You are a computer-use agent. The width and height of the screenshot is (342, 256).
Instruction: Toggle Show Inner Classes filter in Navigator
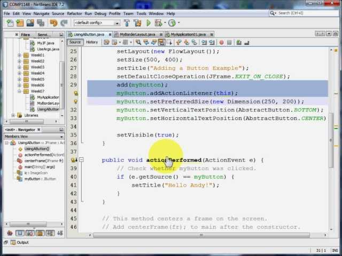(50, 233)
